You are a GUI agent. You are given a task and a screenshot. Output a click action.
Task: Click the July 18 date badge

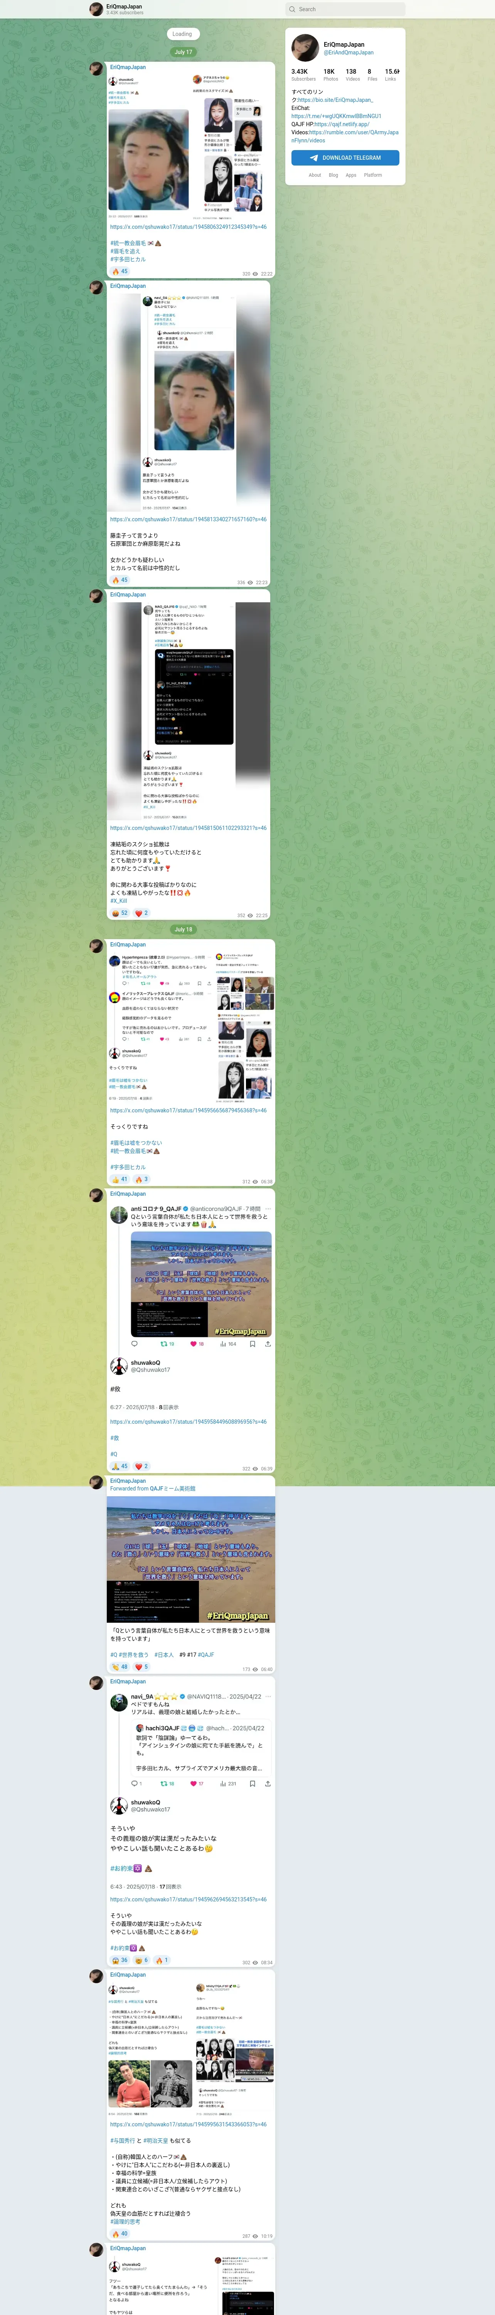[x=183, y=929]
